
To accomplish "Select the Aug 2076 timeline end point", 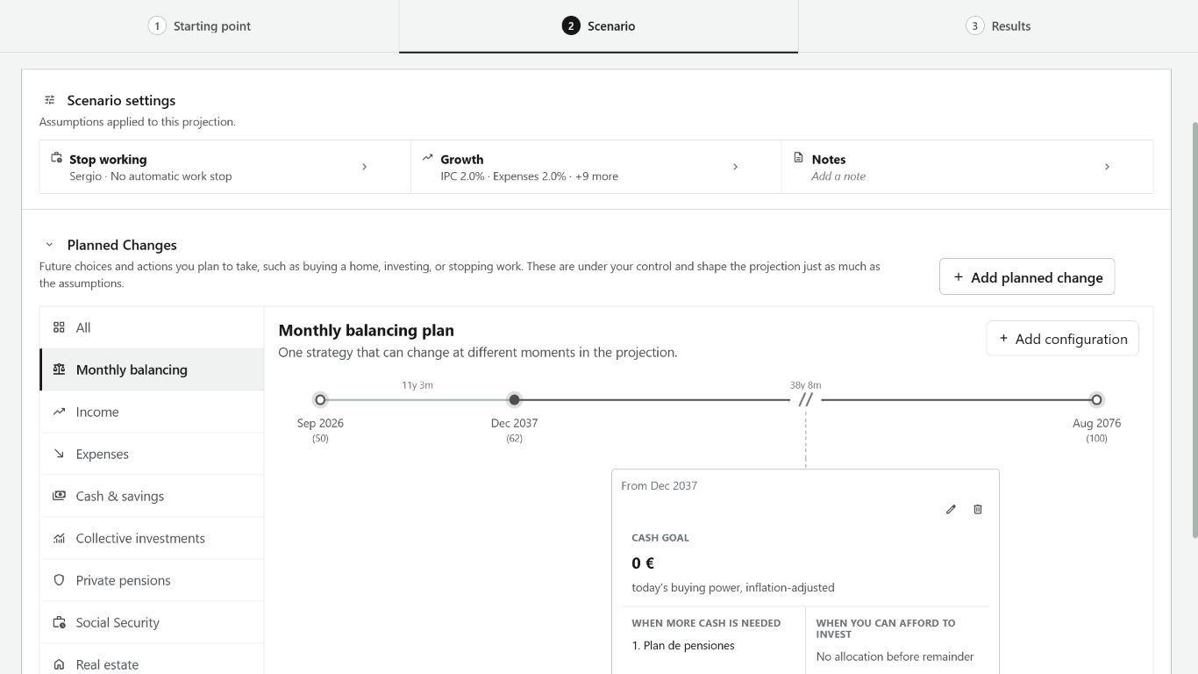I will (1096, 400).
